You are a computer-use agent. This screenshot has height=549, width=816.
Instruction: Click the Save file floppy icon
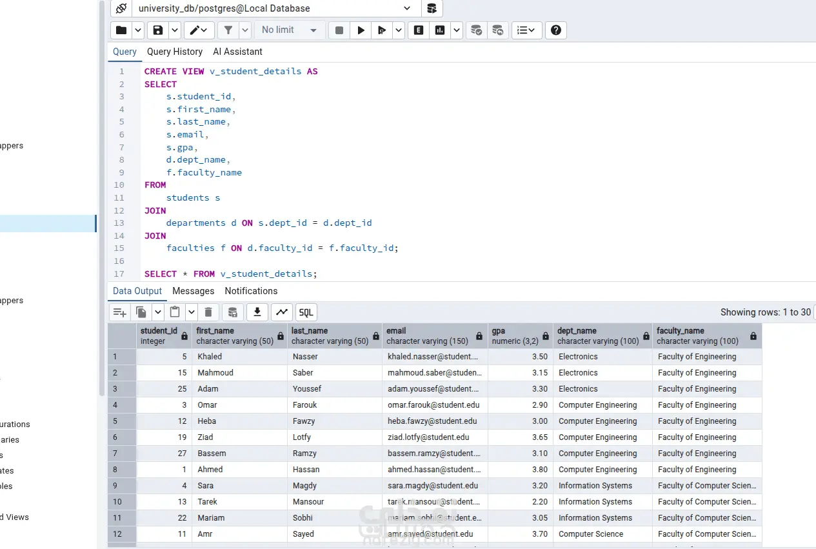(158, 30)
